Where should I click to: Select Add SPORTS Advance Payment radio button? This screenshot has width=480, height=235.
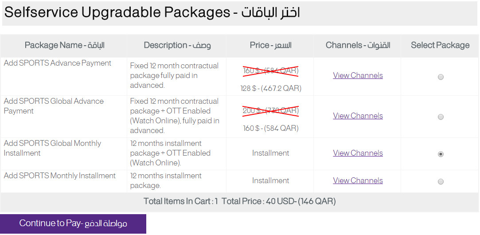click(x=441, y=77)
